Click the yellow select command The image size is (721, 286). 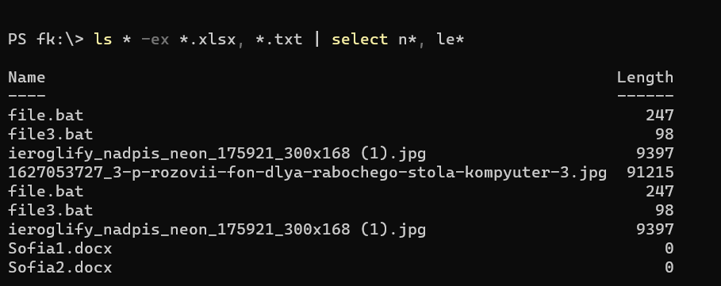(359, 40)
